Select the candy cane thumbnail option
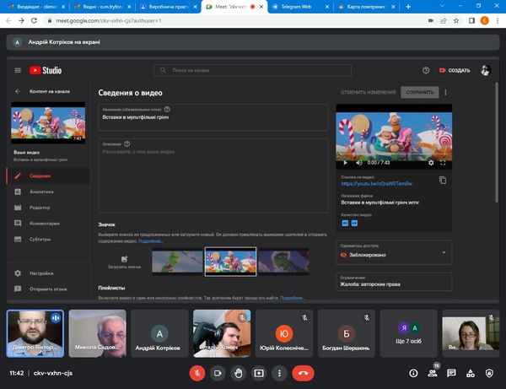The image size is (506, 389). (x=230, y=262)
